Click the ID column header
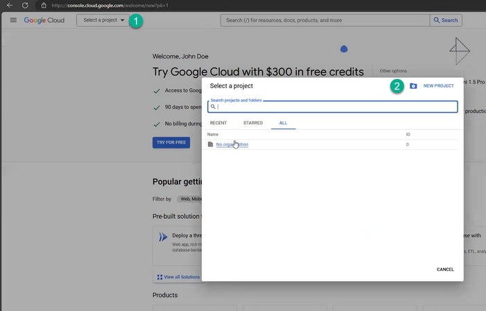 click(408, 135)
